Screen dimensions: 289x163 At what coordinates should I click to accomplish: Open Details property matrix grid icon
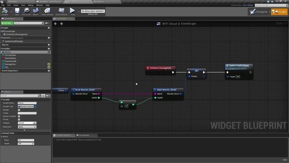[x=43, y=96]
